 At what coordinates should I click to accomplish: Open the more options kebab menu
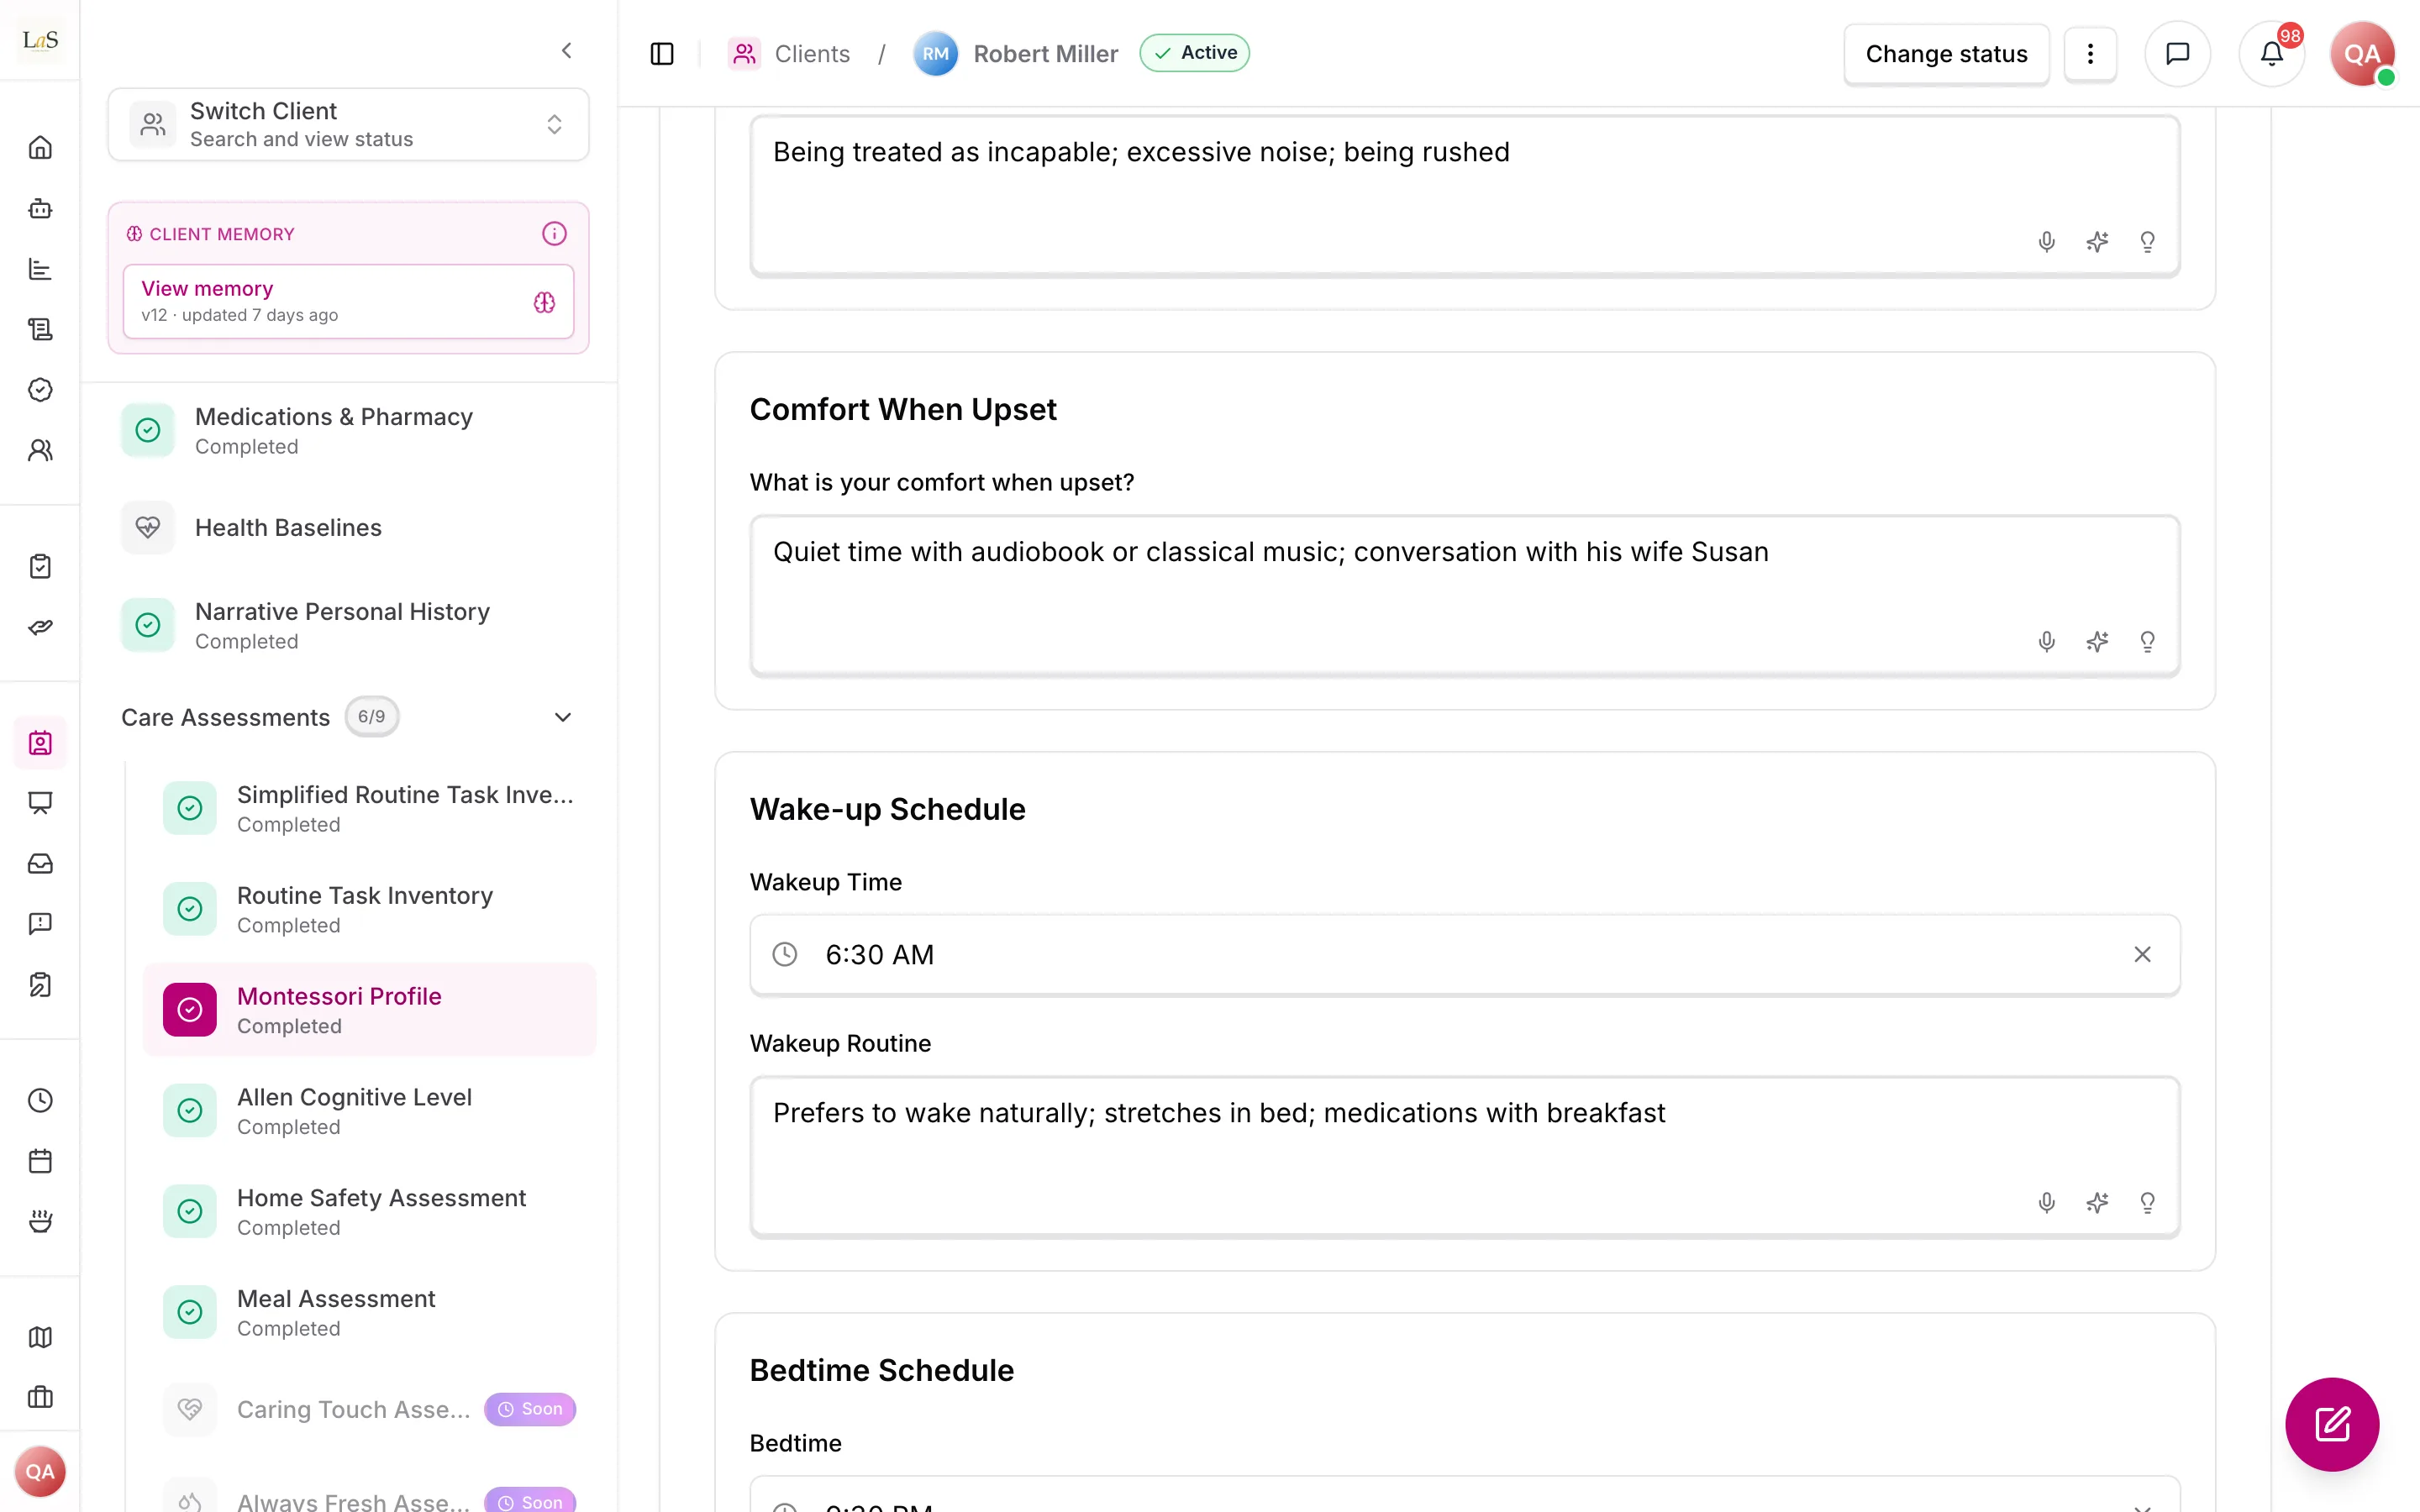tap(2090, 54)
